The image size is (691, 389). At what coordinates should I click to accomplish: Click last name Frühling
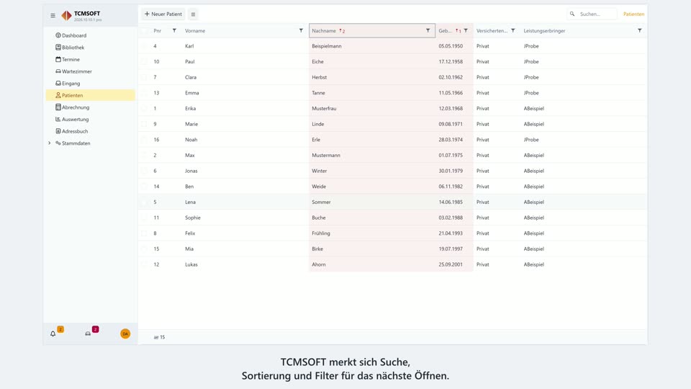tap(321, 233)
